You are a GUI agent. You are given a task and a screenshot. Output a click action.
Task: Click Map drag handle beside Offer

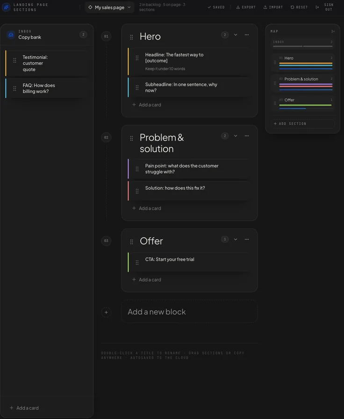pos(275,103)
